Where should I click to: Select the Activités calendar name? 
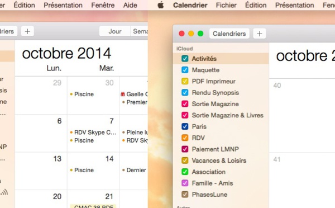(204, 59)
